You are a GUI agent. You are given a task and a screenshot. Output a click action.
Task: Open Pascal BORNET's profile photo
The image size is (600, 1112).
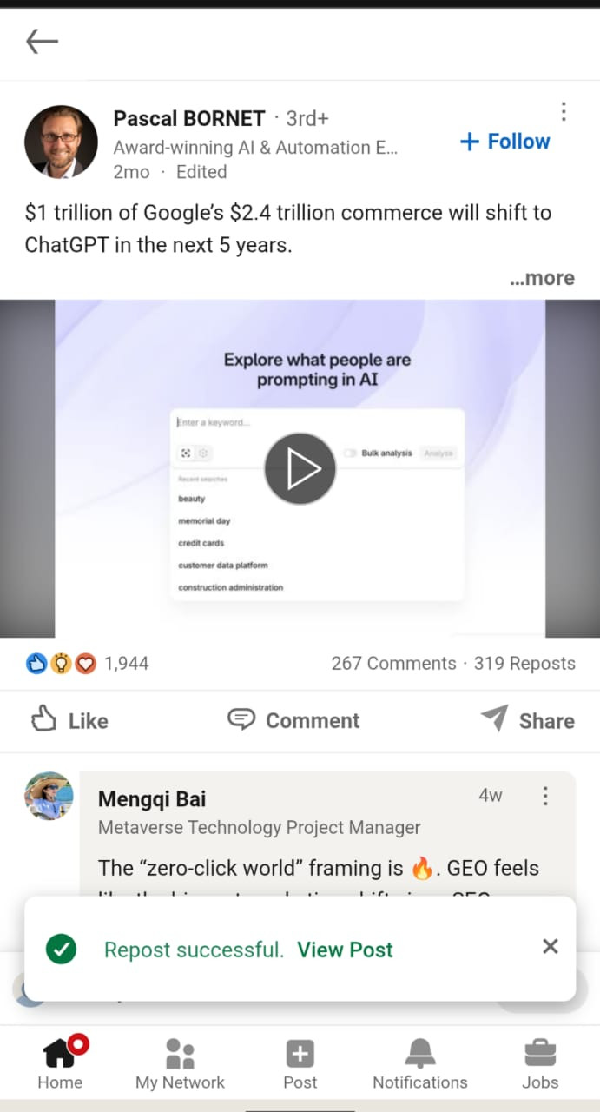(61, 142)
